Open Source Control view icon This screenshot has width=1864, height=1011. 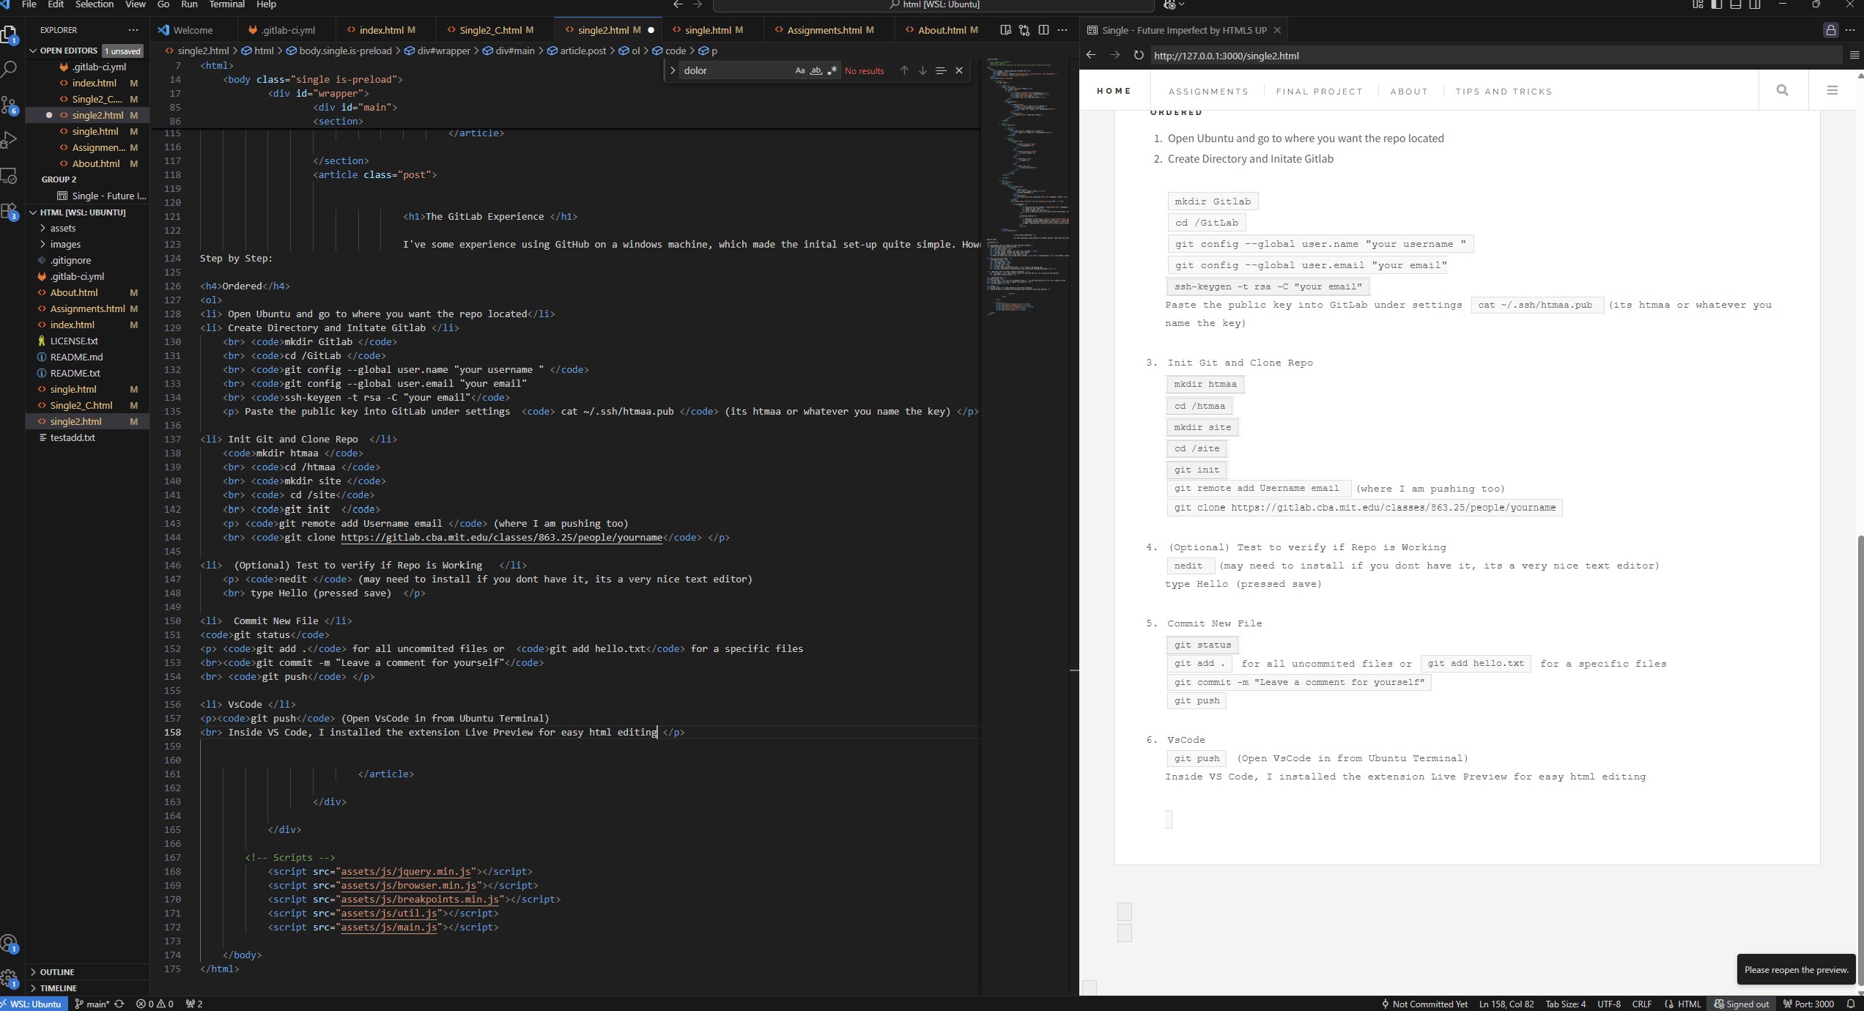click(10, 105)
